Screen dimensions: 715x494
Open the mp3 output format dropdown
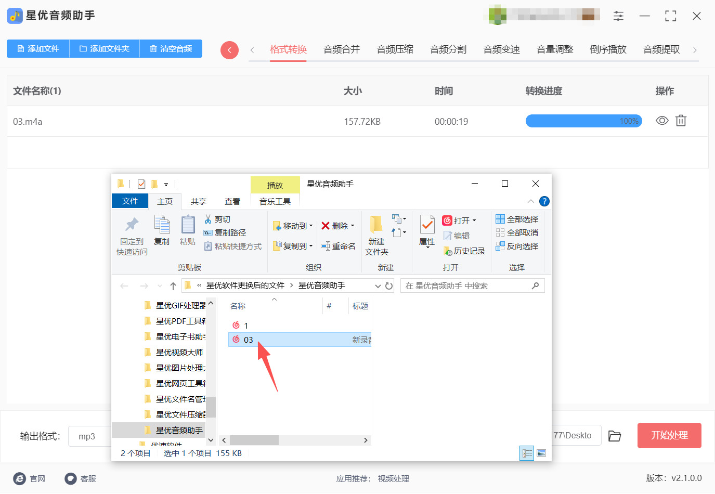[89, 436]
